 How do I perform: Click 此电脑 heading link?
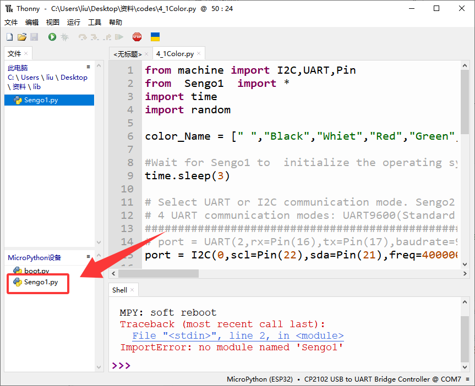pos(18,68)
